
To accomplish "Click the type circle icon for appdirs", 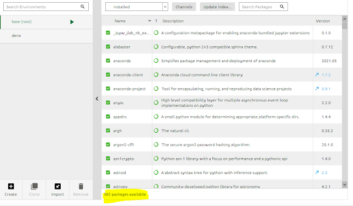I will click(x=156, y=116).
